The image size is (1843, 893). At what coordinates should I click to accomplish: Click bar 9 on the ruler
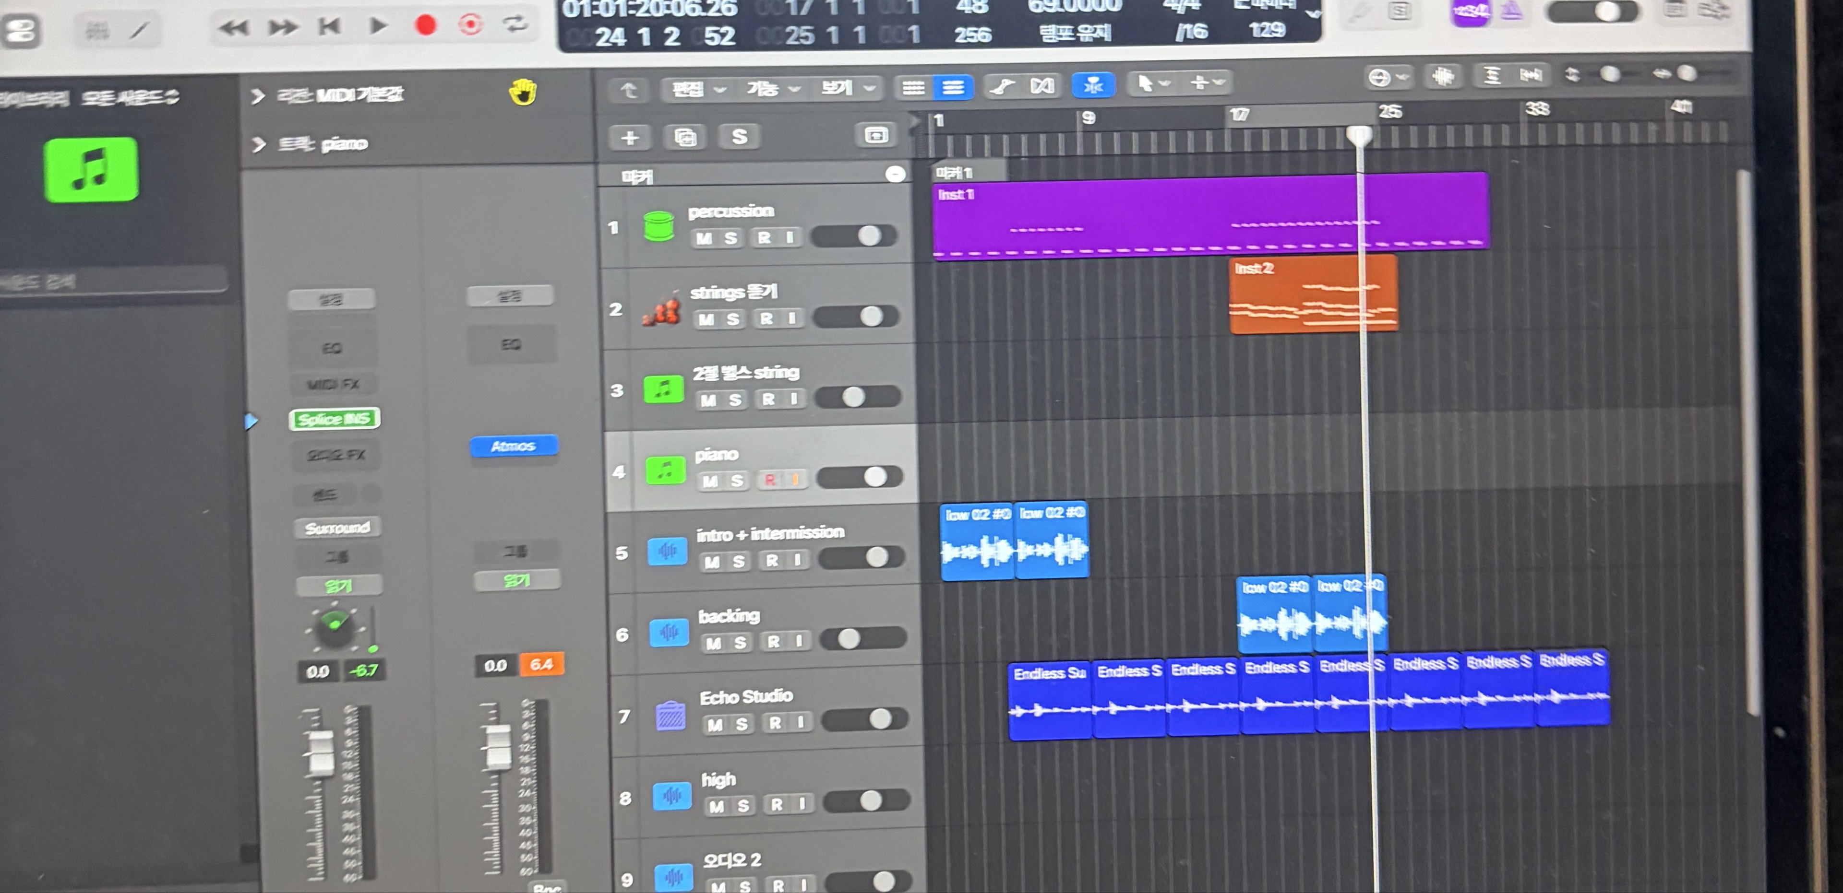(1088, 118)
